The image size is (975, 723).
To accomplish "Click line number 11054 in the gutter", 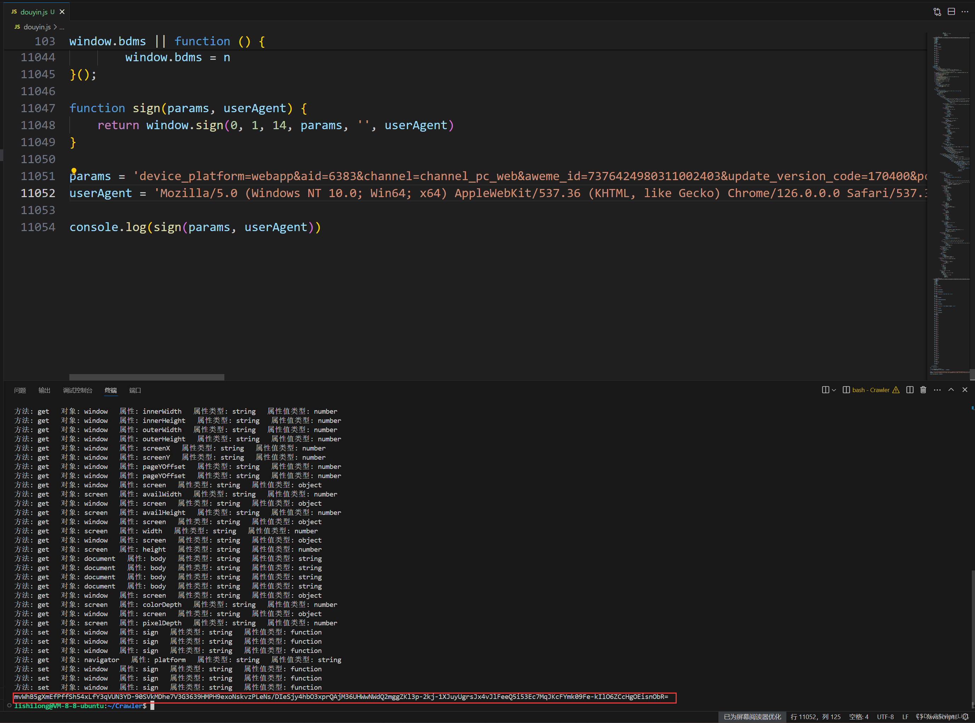I will [x=38, y=227].
